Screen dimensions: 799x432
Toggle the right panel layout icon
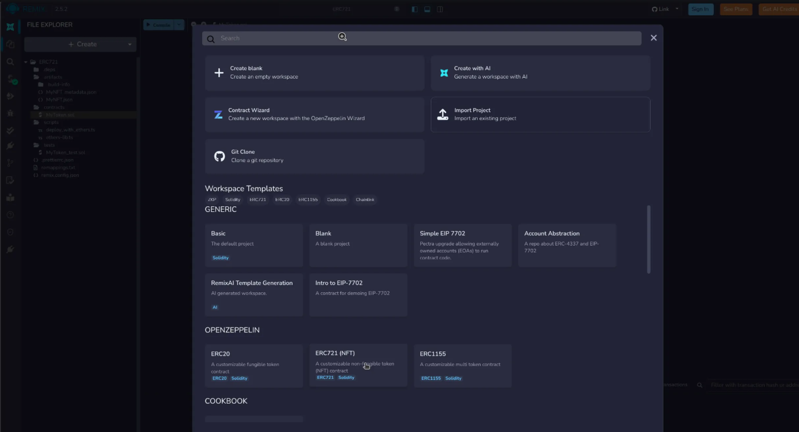click(440, 9)
